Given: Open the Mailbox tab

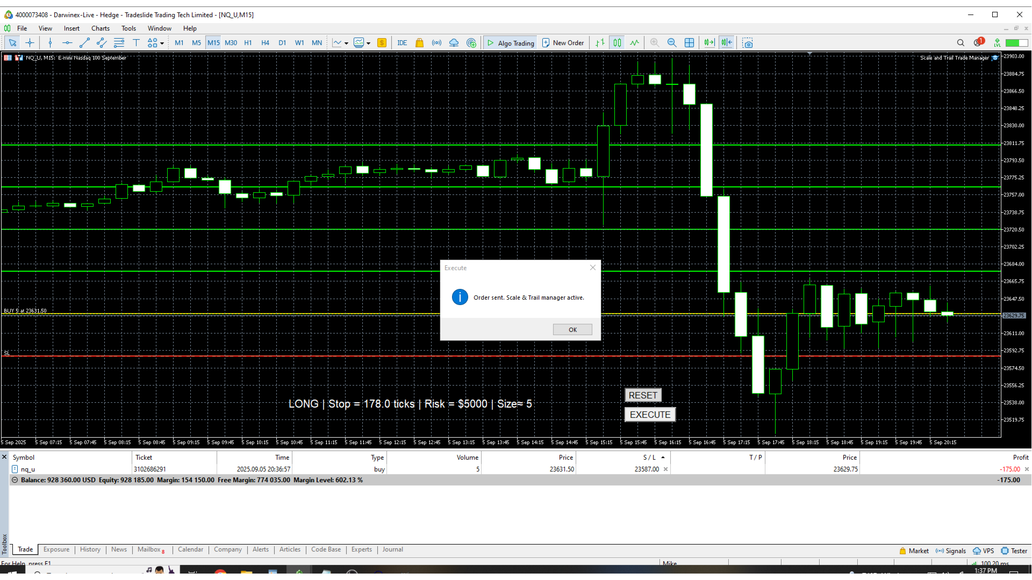Looking at the screenshot, I should pyautogui.click(x=151, y=549).
